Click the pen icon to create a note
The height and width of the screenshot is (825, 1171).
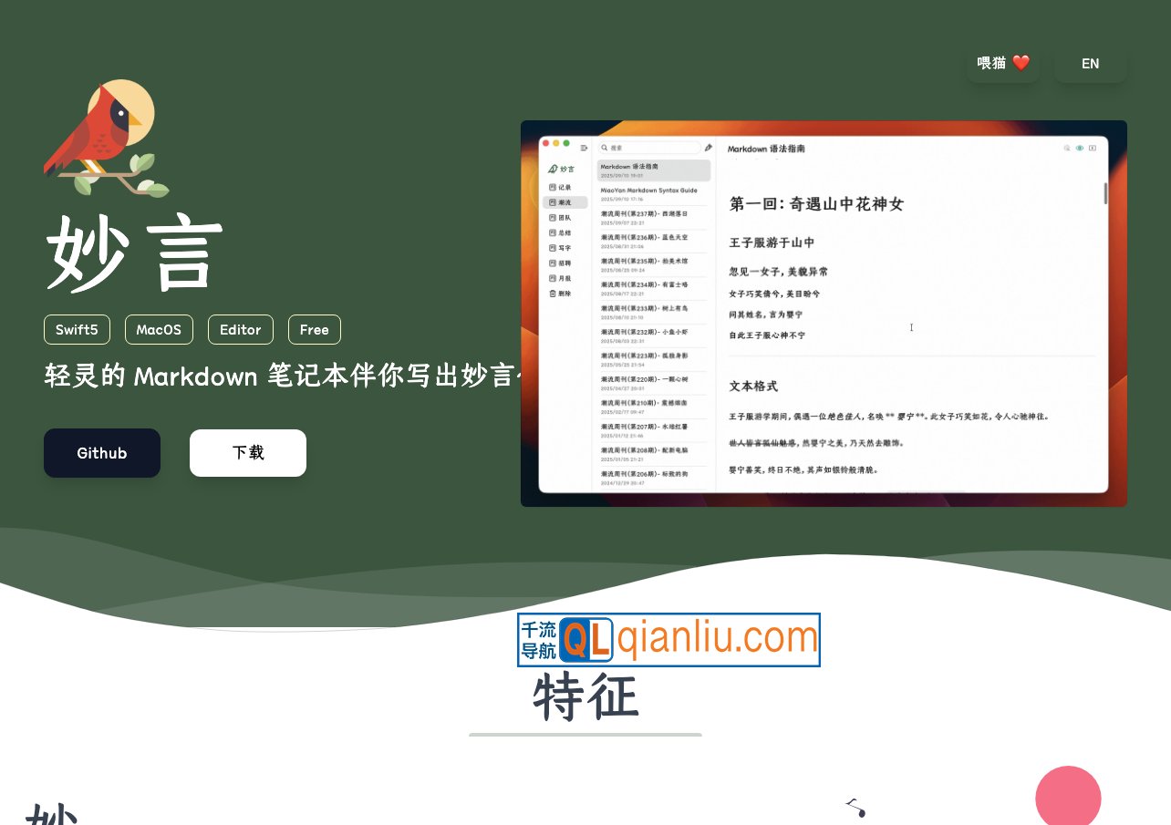(709, 147)
